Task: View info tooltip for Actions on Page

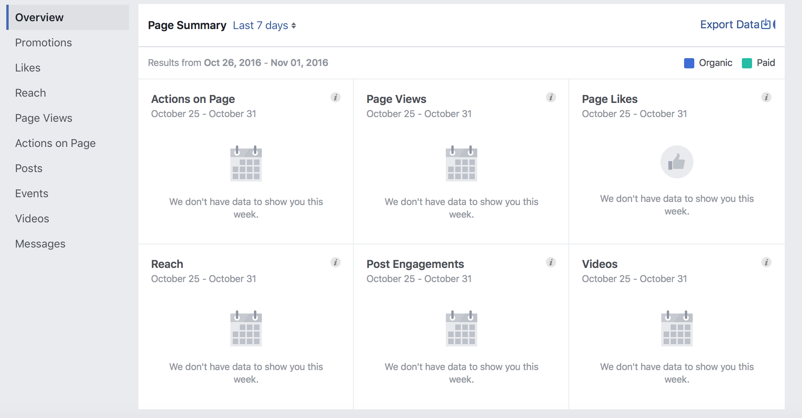Action: [336, 97]
